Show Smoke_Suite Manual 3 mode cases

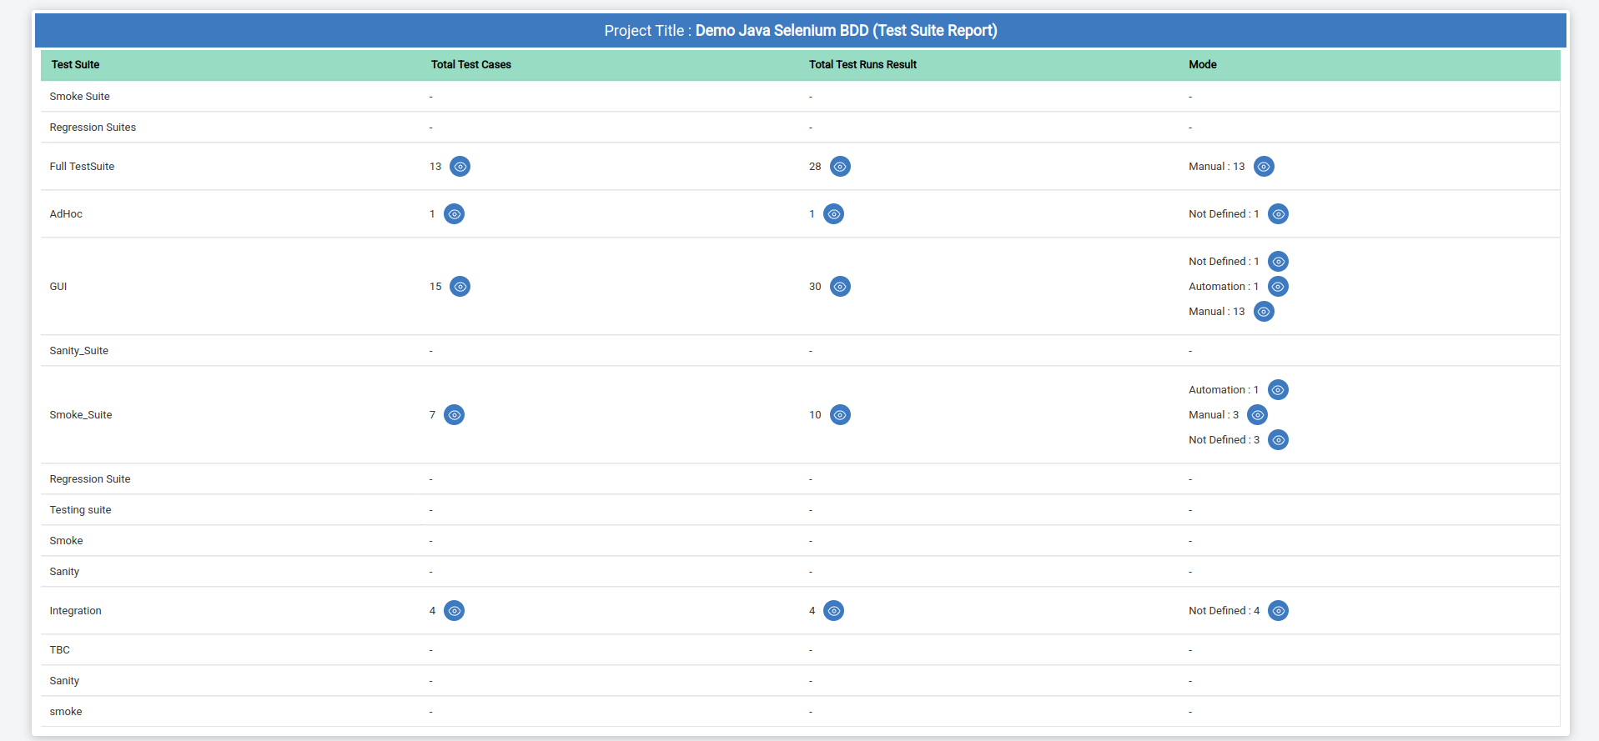tap(1257, 415)
